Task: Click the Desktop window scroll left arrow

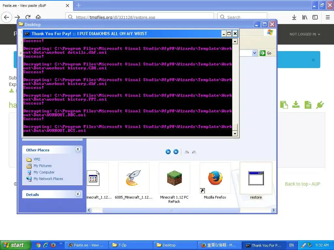Action: [x=89, y=210]
